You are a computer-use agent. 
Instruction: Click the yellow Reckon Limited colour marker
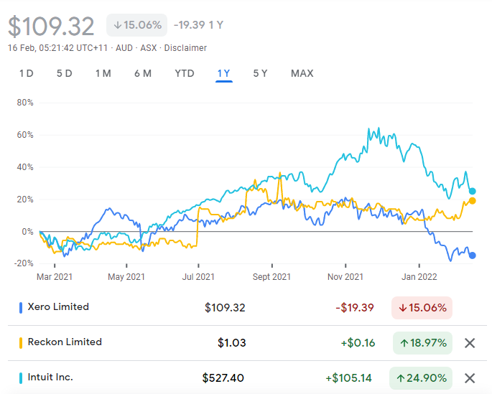click(21, 343)
